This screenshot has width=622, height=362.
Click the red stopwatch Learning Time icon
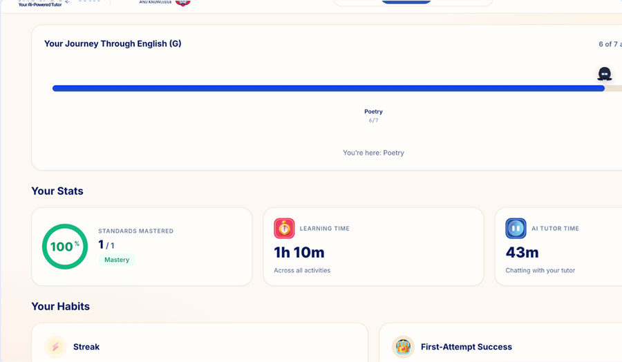284,229
